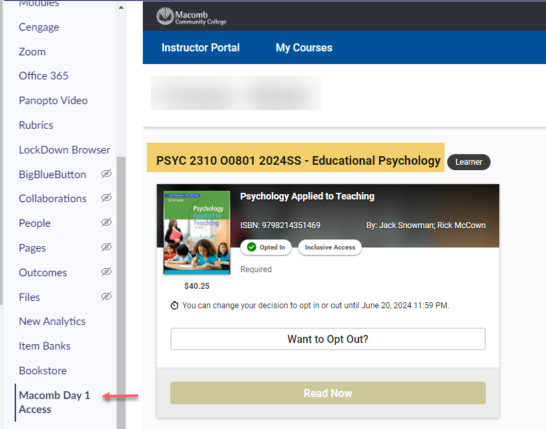Click sidebar scroll-up arrow
Screen dimensions: 546x429
click(121, 7)
